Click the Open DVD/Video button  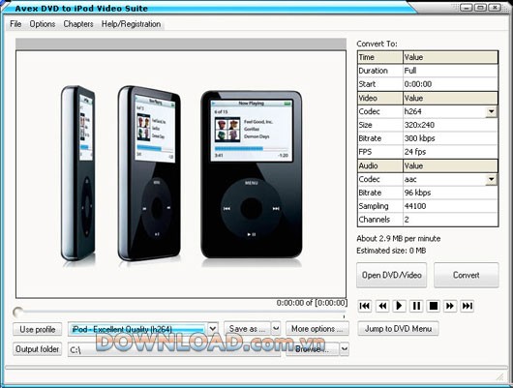click(392, 275)
